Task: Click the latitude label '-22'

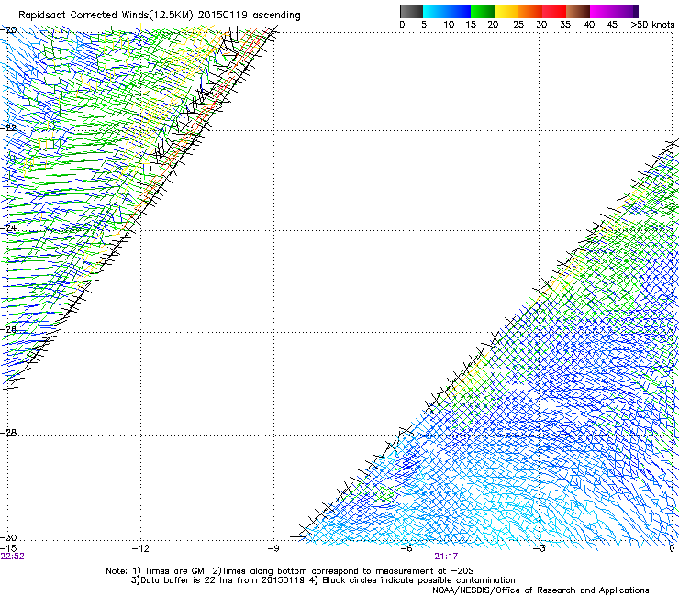Action: click(8, 128)
